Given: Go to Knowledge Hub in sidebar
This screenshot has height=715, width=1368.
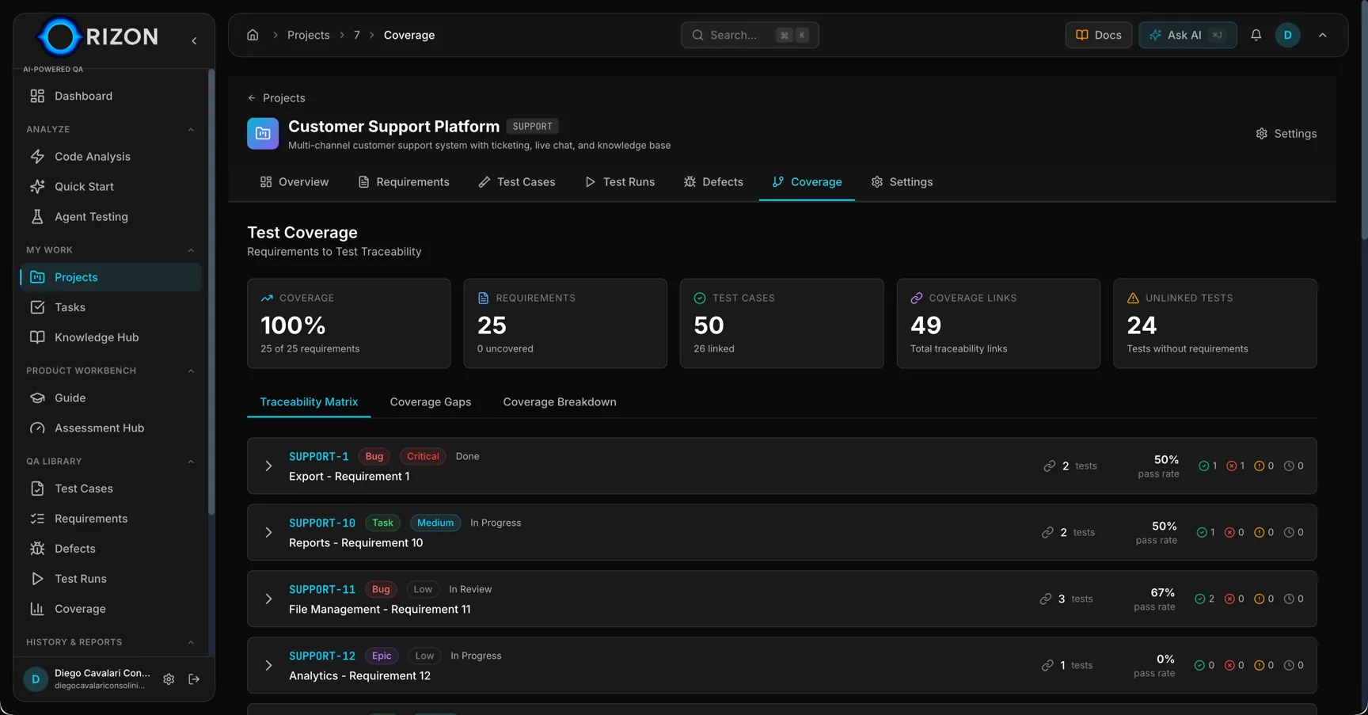Looking at the screenshot, I should (96, 337).
